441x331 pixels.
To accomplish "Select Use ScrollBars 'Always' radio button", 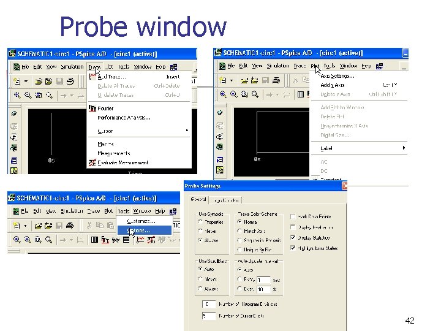I will pyautogui.click(x=200, y=289).
